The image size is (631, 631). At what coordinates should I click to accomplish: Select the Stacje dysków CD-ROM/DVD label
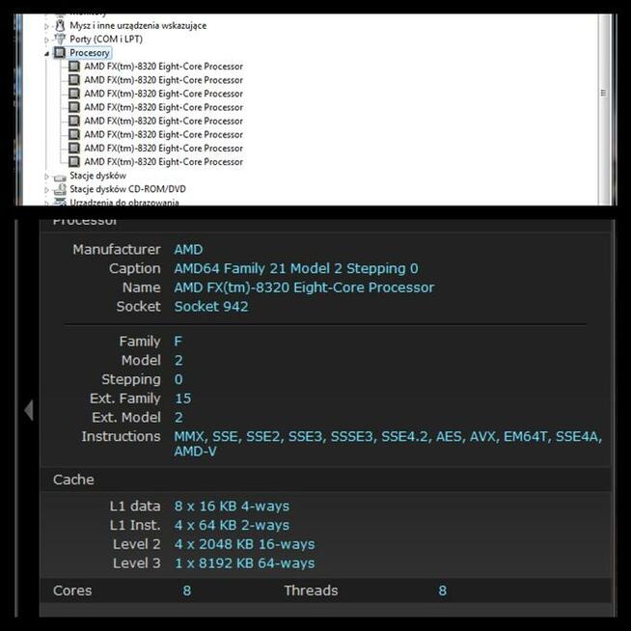(x=128, y=189)
